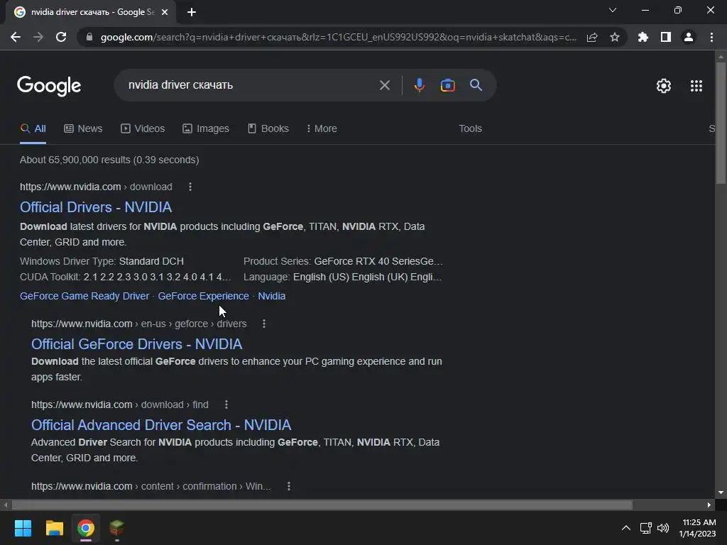The height and width of the screenshot is (545, 727).
Task: Open a new browser tab
Action: (x=192, y=12)
